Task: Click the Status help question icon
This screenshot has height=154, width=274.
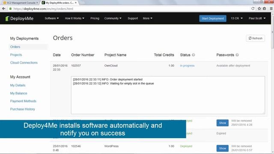Action: [194, 55]
